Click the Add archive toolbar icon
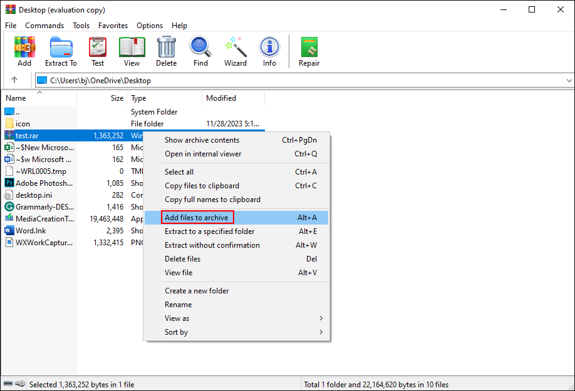Image resolution: width=575 pixels, height=391 pixels. click(x=24, y=50)
